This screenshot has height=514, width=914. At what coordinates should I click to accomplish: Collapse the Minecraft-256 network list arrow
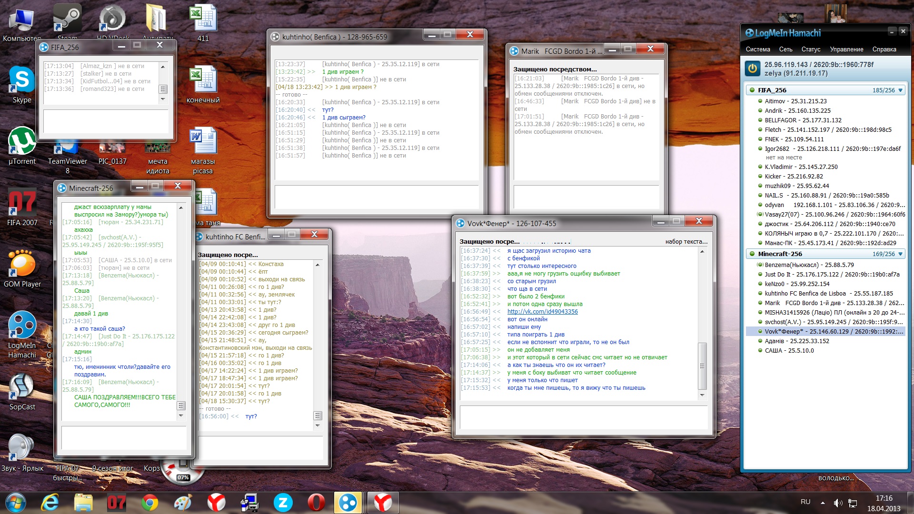tap(900, 254)
